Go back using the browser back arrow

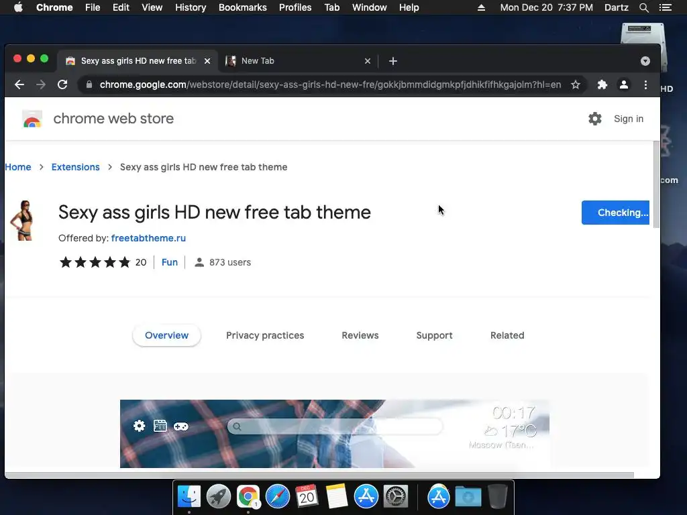(19, 84)
